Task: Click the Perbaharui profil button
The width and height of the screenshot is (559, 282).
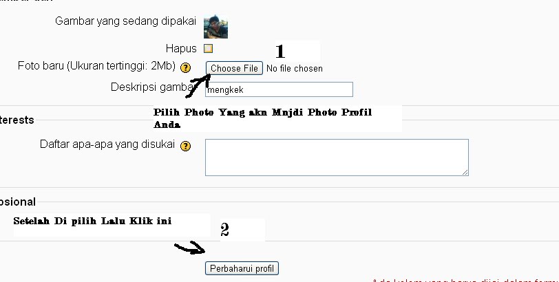Action: 242,268
